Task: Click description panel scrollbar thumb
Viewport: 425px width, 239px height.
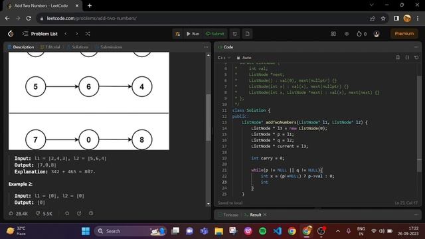Action: coord(208,118)
